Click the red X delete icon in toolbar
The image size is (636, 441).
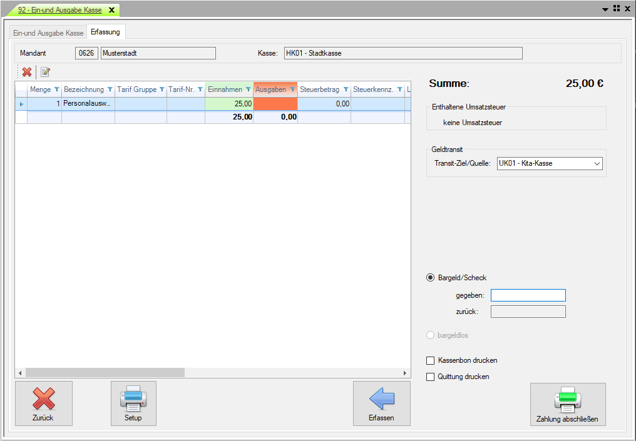click(x=27, y=72)
